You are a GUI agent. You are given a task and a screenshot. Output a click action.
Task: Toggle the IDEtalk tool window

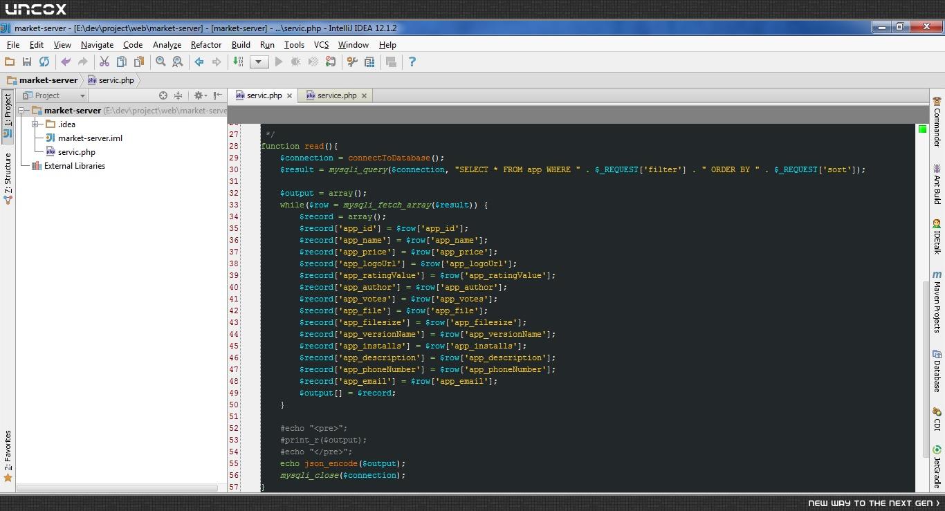pyautogui.click(x=937, y=236)
